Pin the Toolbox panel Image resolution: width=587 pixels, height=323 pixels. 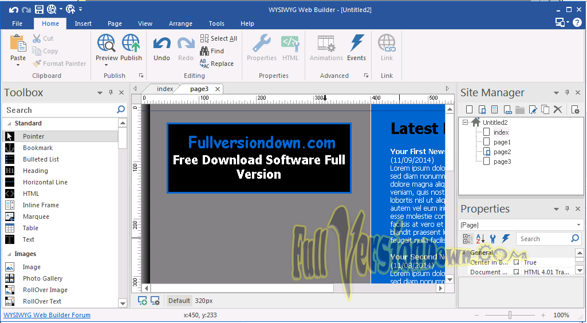[111, 92]
